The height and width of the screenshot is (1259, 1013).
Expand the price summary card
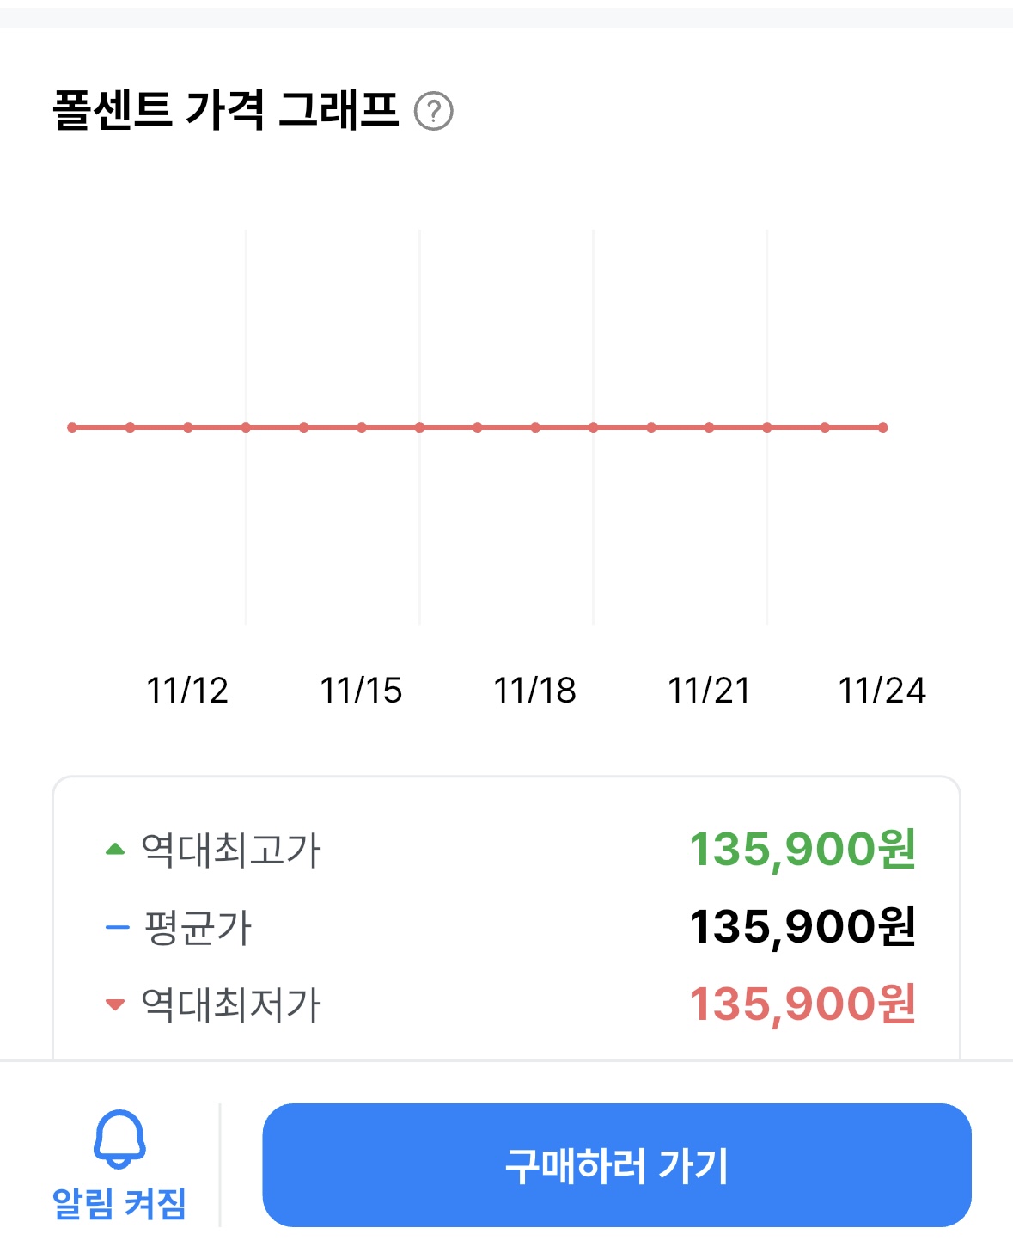point(507,924)
